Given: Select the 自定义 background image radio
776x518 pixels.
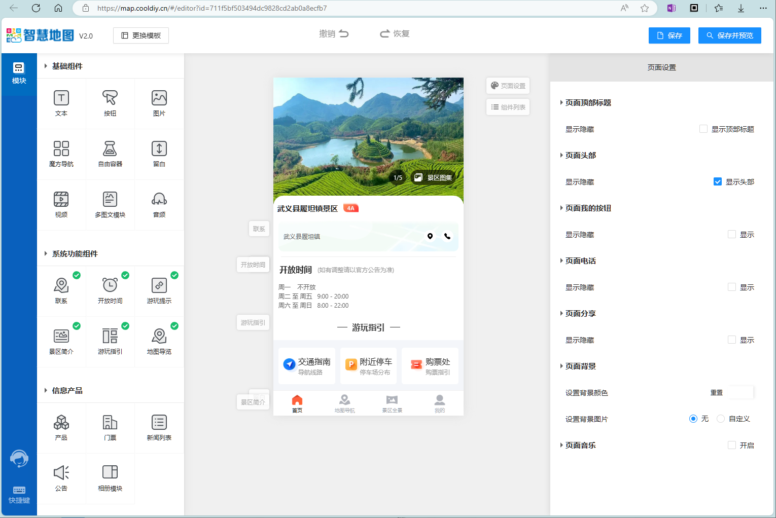Looking at the screenshot, I should pyautogui.click(x=721, y=419).
